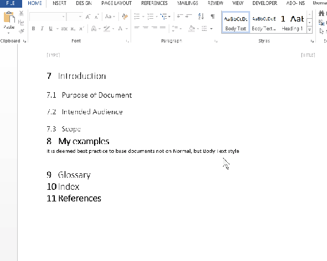Click the Sort A-Z icon
This screenshot has height=261, width=327.
coord(201,16)
